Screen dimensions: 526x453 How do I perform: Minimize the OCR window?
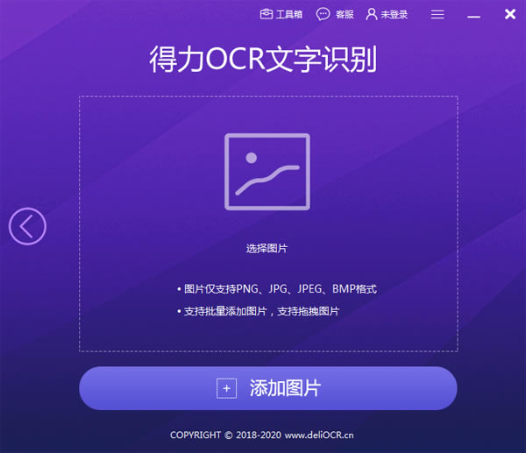tap(473, 17)
